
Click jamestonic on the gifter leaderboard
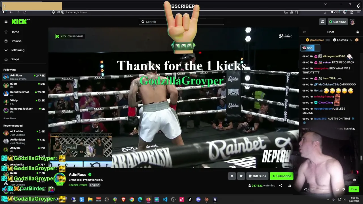tap(318, 40)
